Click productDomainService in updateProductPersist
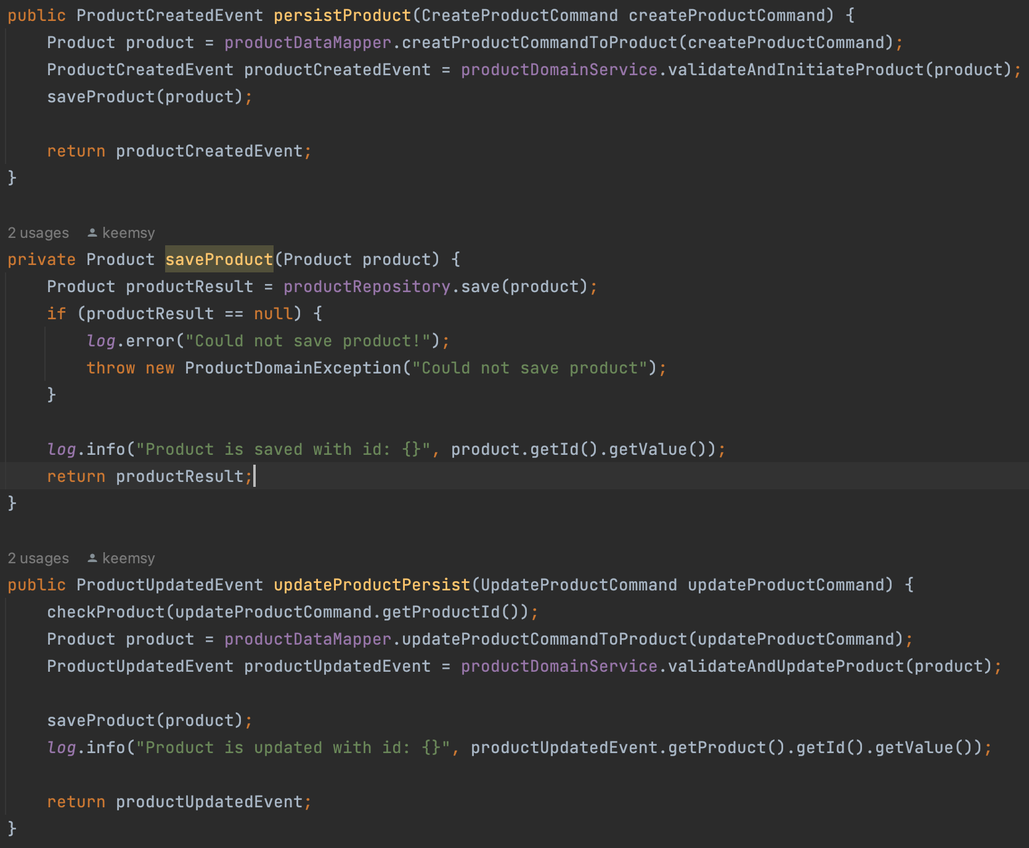Screen dimensions: 1029x848 click(559, 666)
